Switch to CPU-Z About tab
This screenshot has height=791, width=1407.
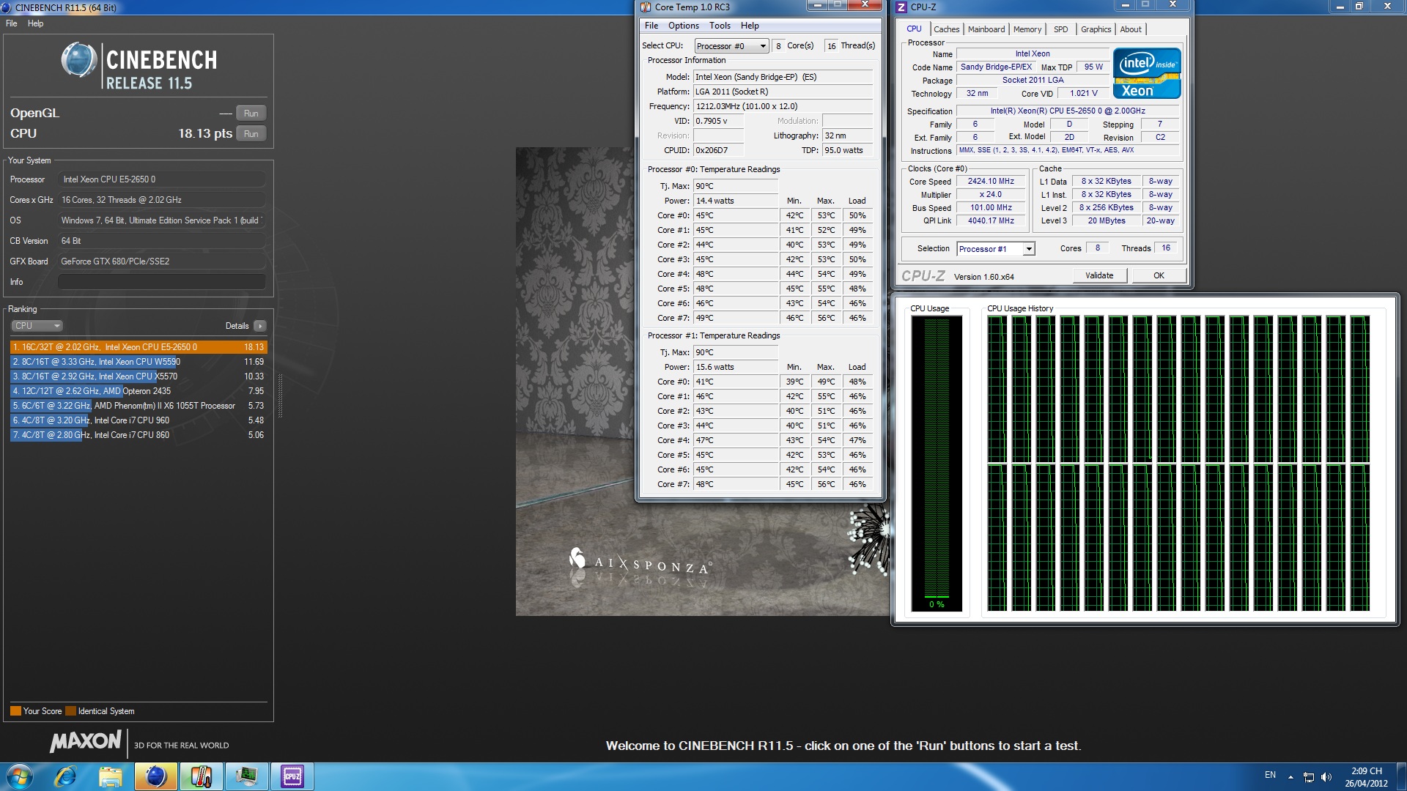(x=1131, y=29)
